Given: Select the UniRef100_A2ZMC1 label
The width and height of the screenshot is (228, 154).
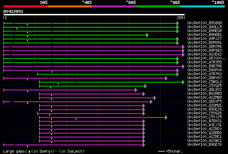Looking at the screenshot, I should 204,137.
